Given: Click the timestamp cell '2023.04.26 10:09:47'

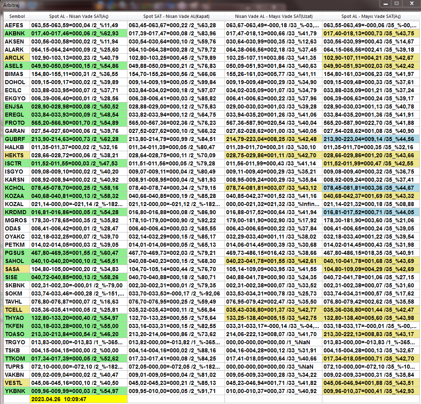Looking at the screenshot, I should (x=78, y=399).
